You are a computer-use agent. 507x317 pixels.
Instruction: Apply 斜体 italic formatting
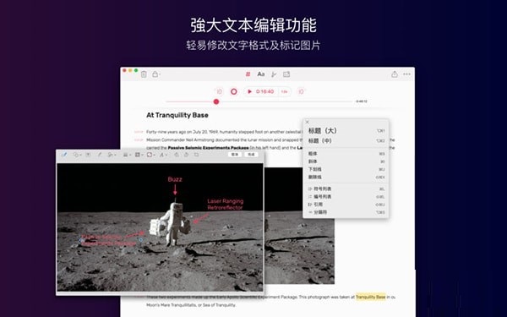tap(346, 161)
